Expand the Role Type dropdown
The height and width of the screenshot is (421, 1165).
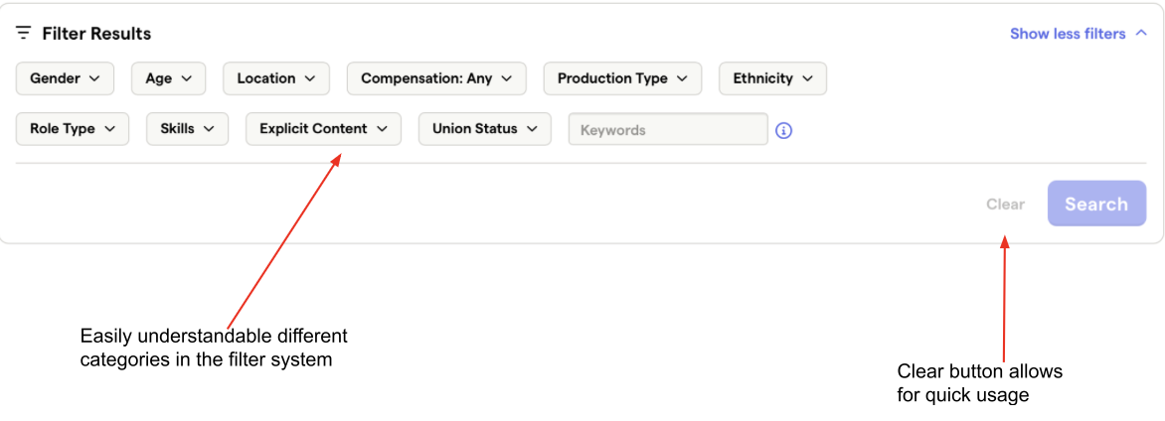point(73,129)
